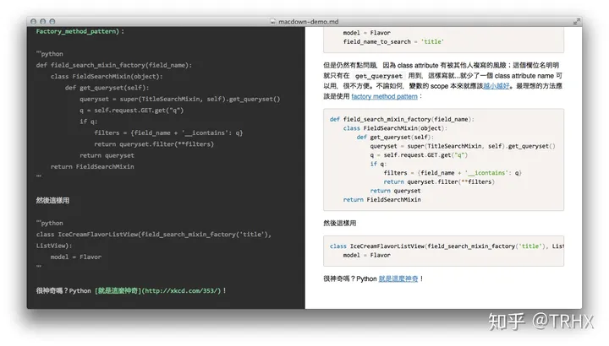Click the IceCreamFlavorListView code block in preview
This screenshot has height=346, width=609.
[x=443, y=251]
